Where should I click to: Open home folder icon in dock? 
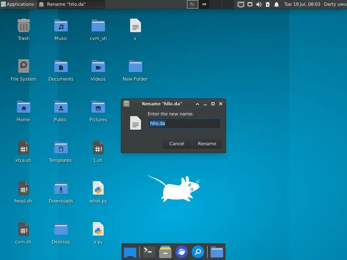(x=217, y=252)
